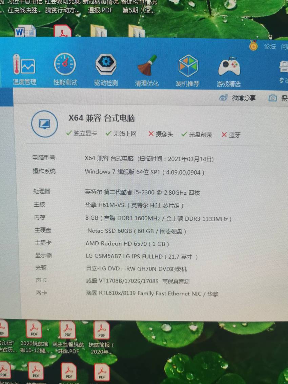Viewport: 288px width, 384px height.
Task: Click the 主板 row label
Action: [x=39, y=204]
